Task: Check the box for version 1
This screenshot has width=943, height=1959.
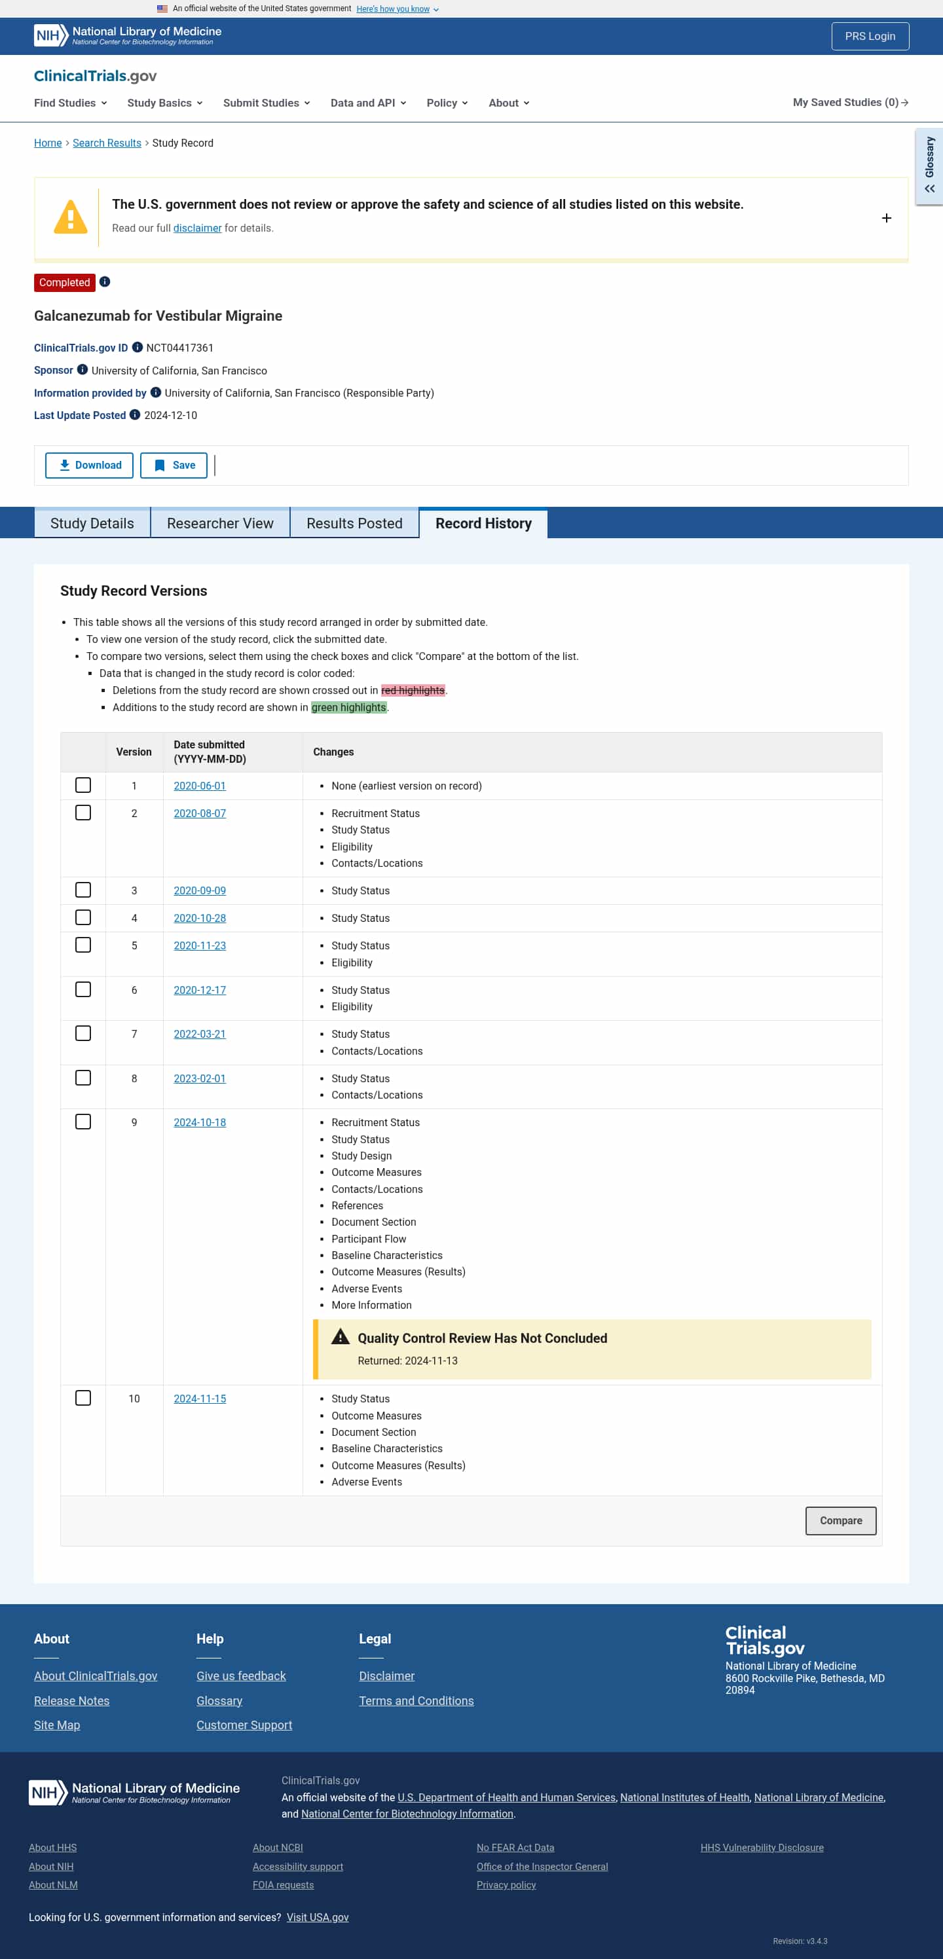Action: 83,786
